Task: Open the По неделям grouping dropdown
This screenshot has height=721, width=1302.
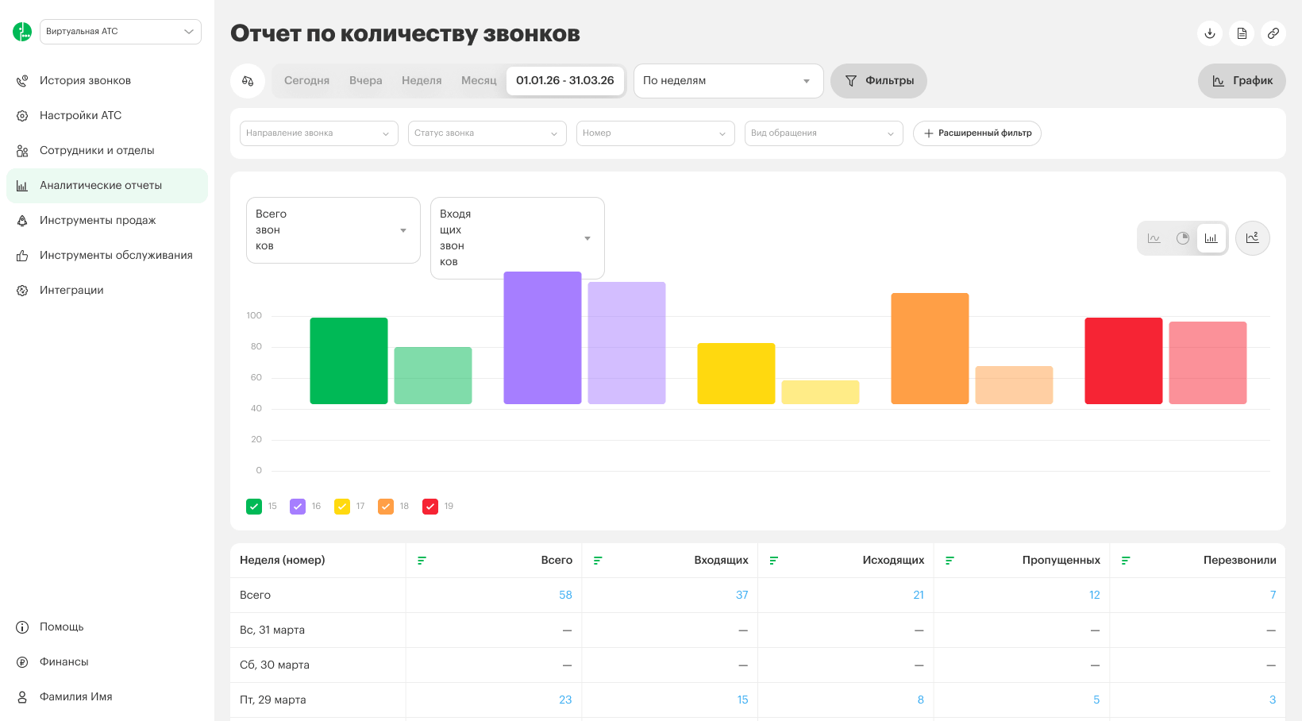Action: coord(728,81)
